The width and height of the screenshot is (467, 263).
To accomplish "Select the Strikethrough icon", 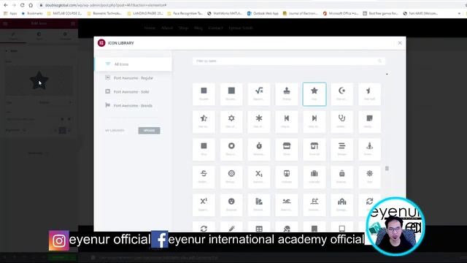I will pos(204,177).
